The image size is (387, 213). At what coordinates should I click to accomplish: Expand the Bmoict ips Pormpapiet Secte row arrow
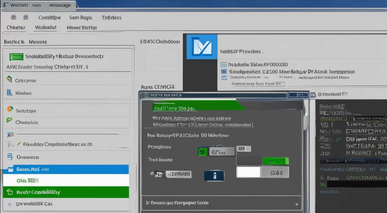click(296, 204)
